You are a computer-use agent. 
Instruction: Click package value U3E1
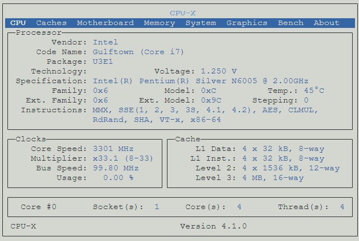pos(103,62)
